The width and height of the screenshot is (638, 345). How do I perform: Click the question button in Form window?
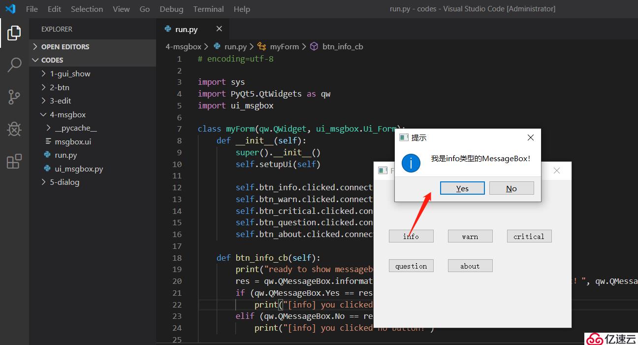pyautogui.click(x=411, y=266)
